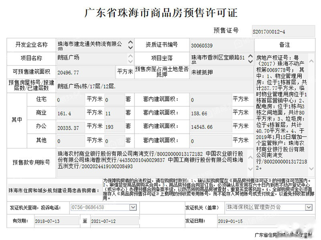The height and width of the screenshot is (240, 321).
Task: Click the 有效期 end date 2021-07-12
Action: (114, 221)
